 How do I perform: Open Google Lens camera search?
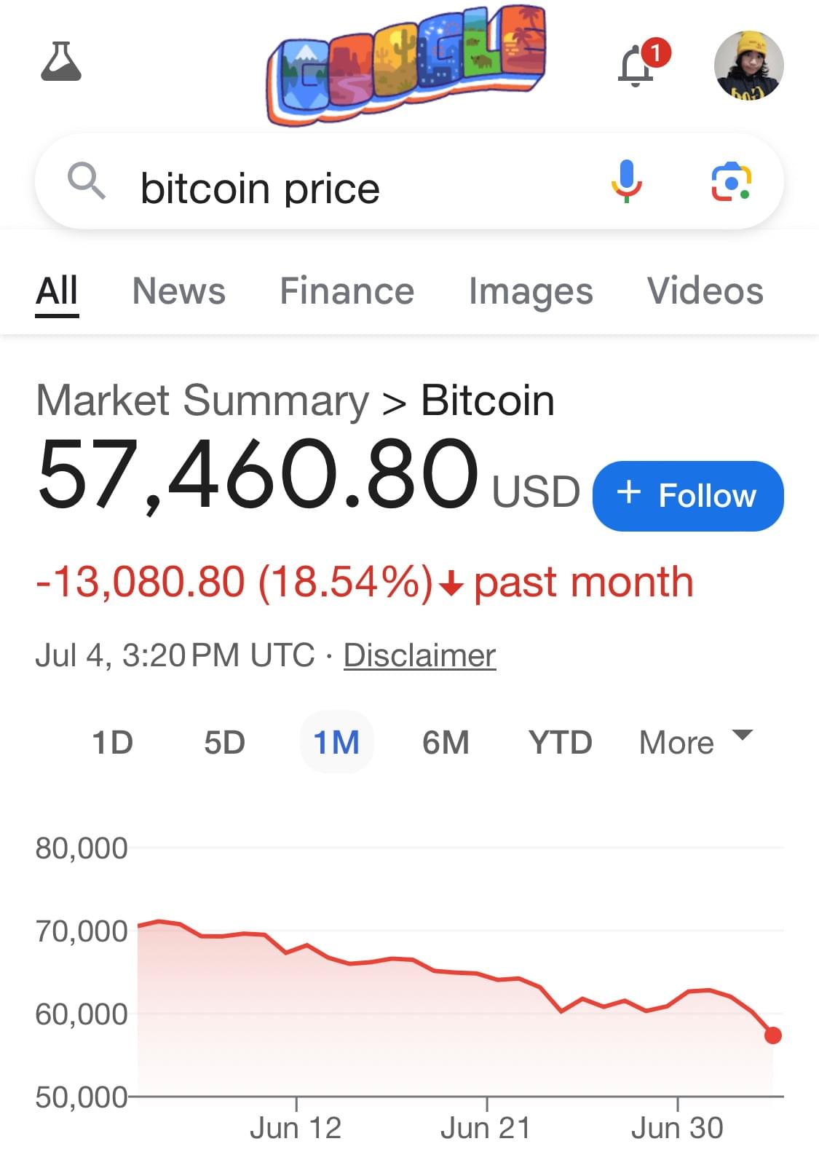point(731,181)
